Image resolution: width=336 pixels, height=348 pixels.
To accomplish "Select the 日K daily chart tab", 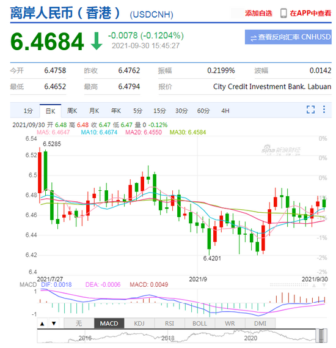I will tap(50, 111).
